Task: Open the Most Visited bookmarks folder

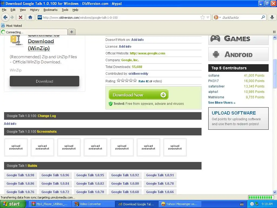Action: click(12, 26)
